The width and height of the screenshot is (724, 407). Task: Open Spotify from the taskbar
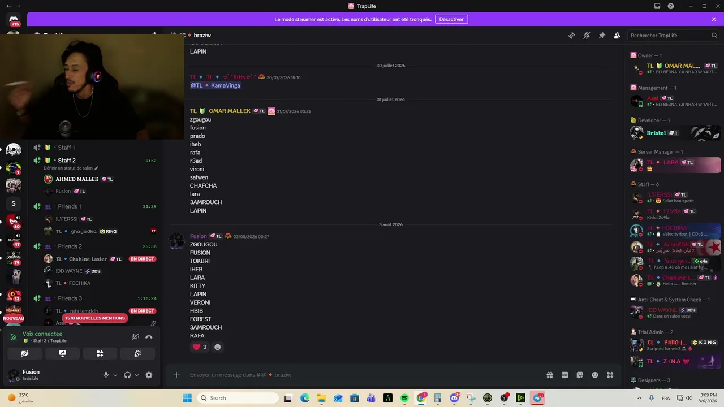404,398
